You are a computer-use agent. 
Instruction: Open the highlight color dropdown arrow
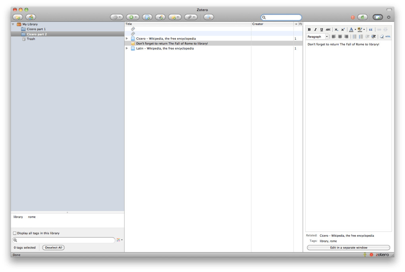tap(364, 30)
